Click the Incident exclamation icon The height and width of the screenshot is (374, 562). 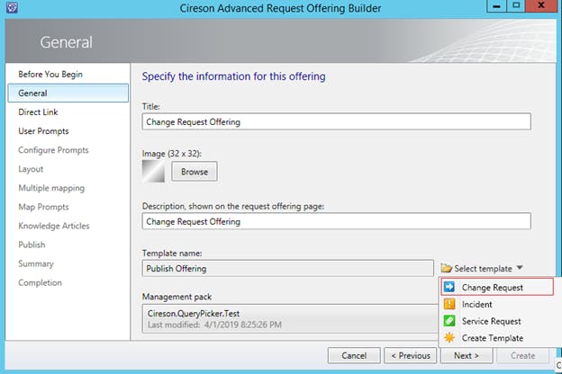(x=449, y=304)
